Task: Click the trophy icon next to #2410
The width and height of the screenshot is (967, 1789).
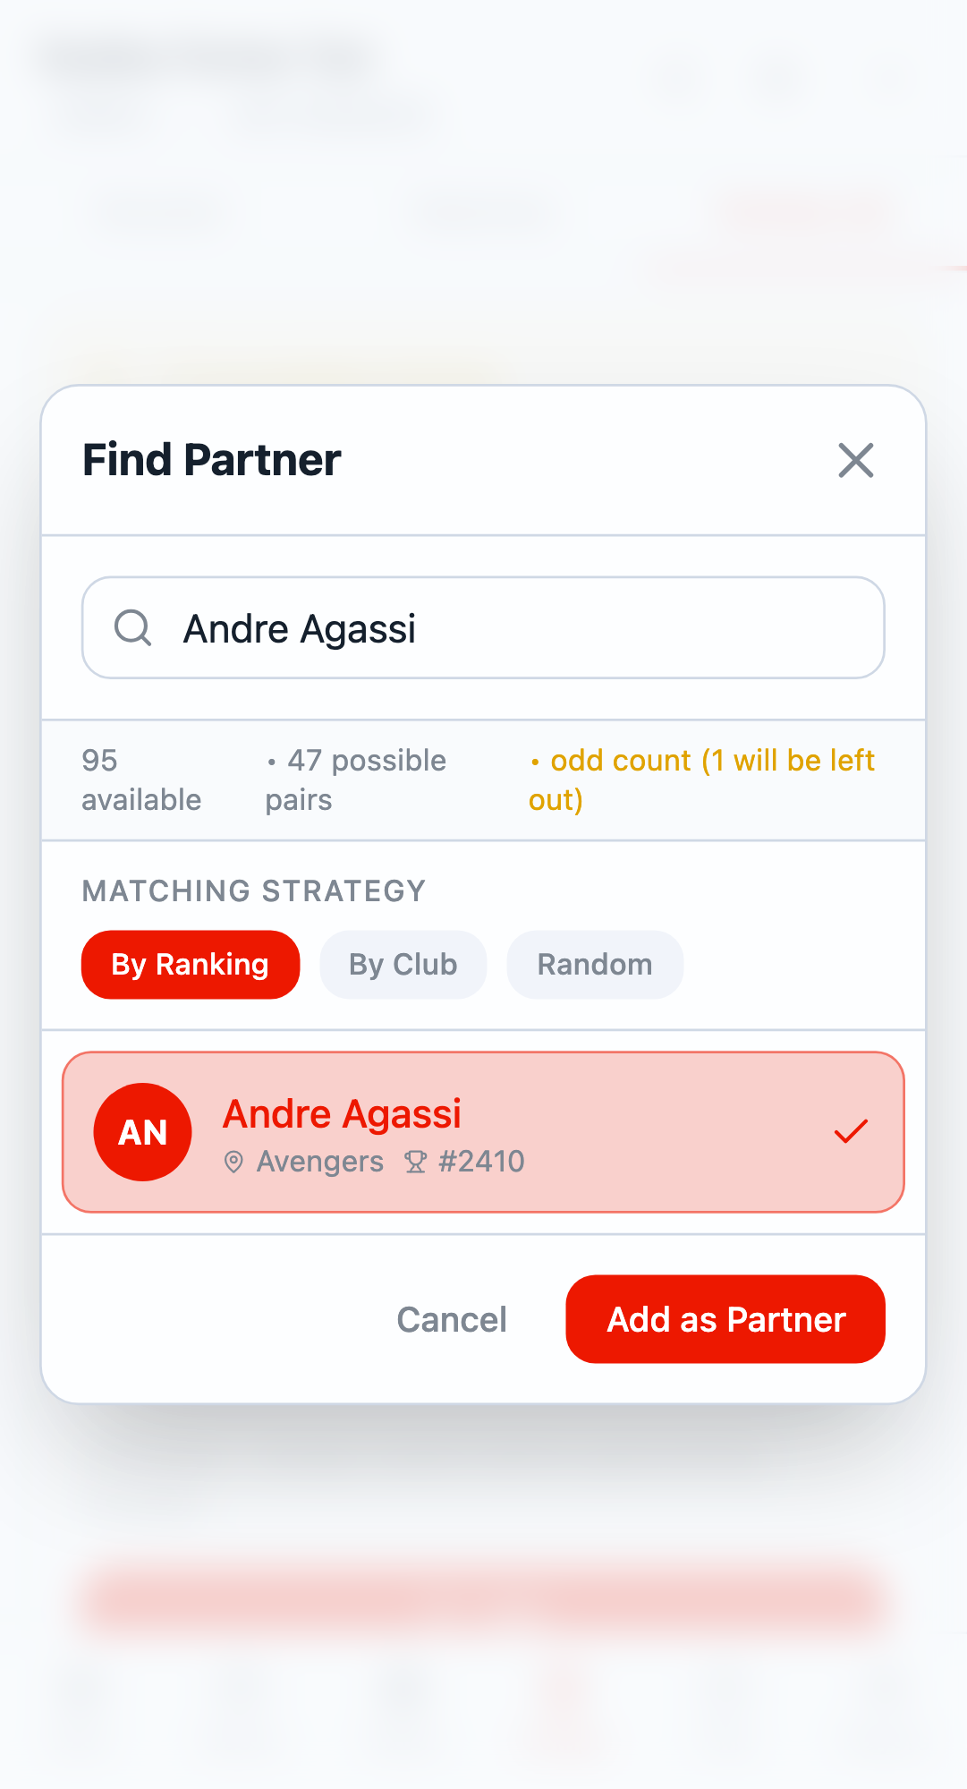Action: click(x=413, y=1161)
